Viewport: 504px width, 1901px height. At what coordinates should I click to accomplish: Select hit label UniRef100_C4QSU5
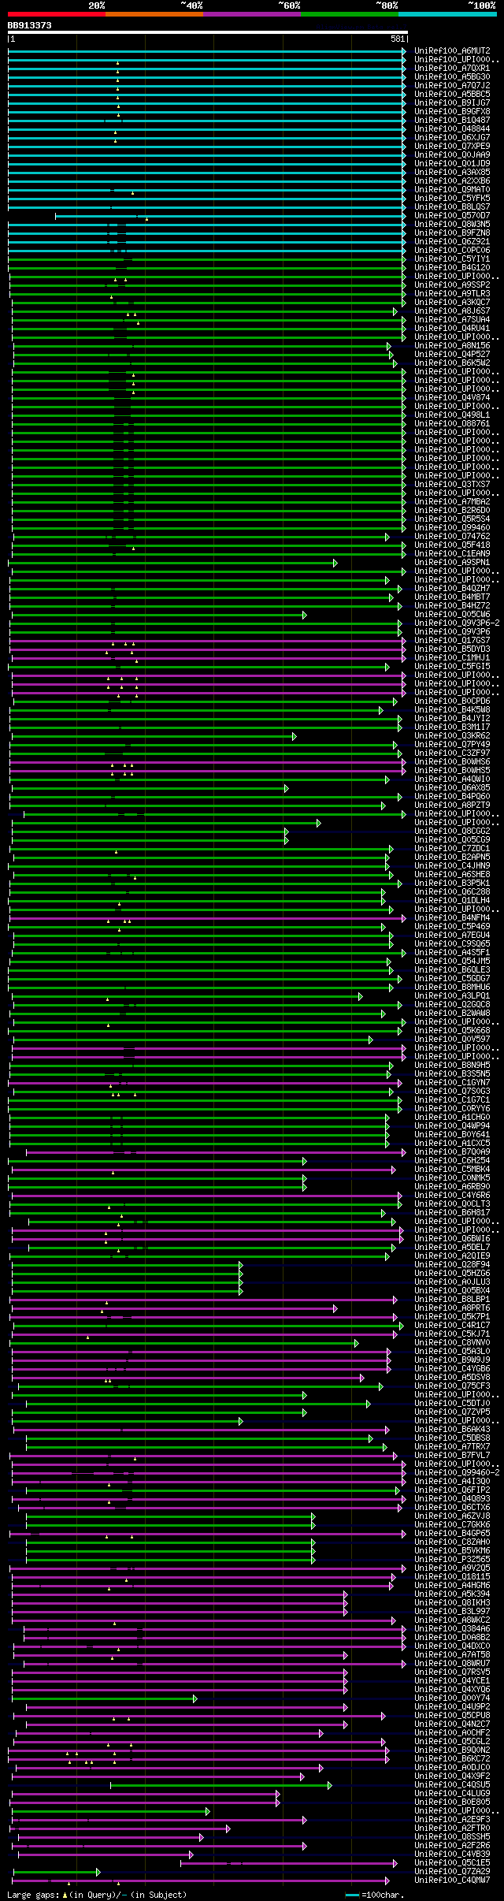coord(452,1785)
